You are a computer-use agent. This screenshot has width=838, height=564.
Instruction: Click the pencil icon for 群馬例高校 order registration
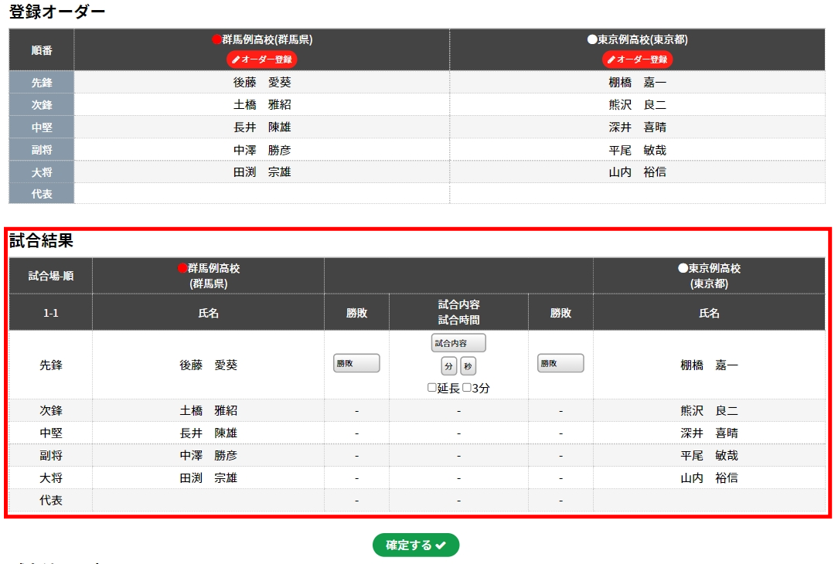[x=236, y=59]
